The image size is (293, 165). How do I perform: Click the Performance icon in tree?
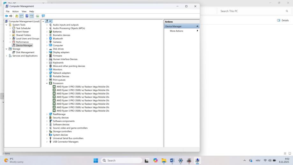click(x=14, y=42)
